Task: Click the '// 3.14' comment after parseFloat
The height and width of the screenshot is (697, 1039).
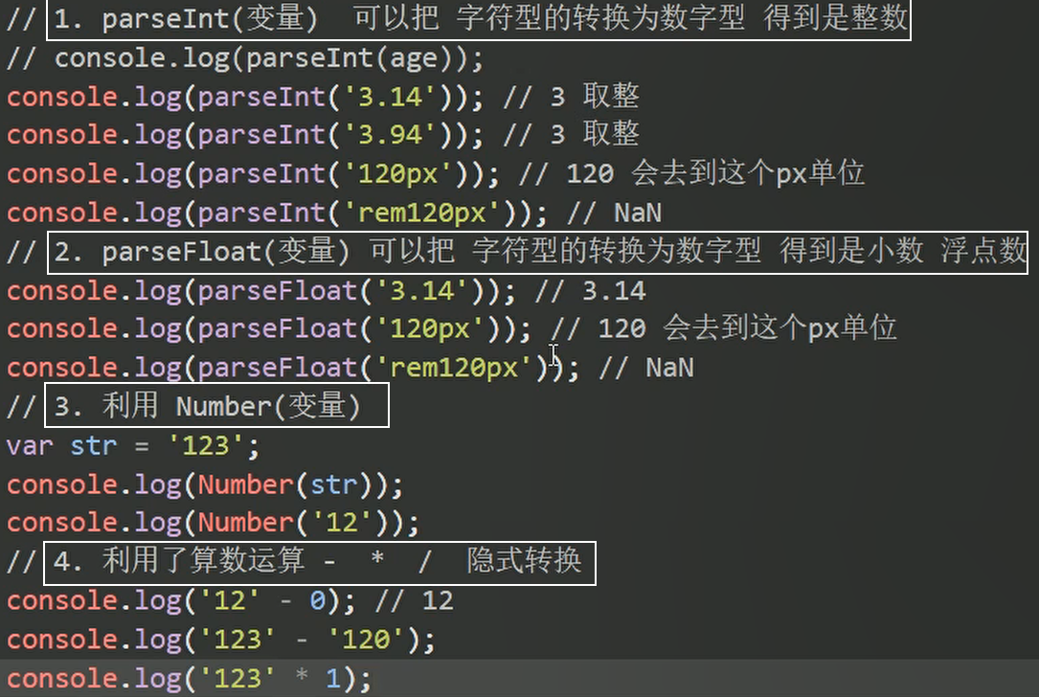Action: (x=590, y=291)
